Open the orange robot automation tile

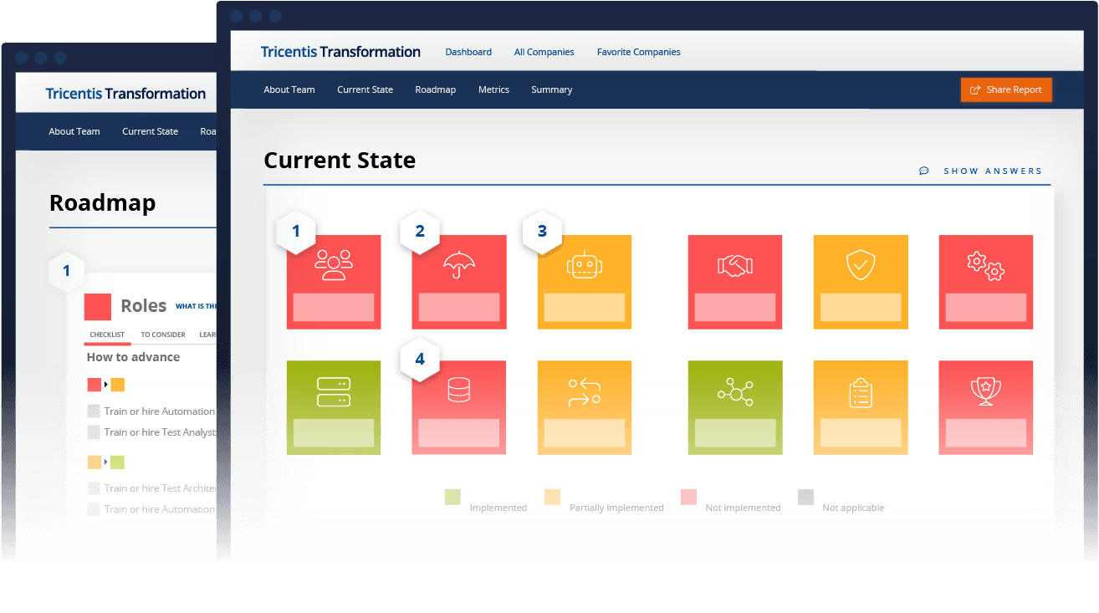tap(585, 282)
